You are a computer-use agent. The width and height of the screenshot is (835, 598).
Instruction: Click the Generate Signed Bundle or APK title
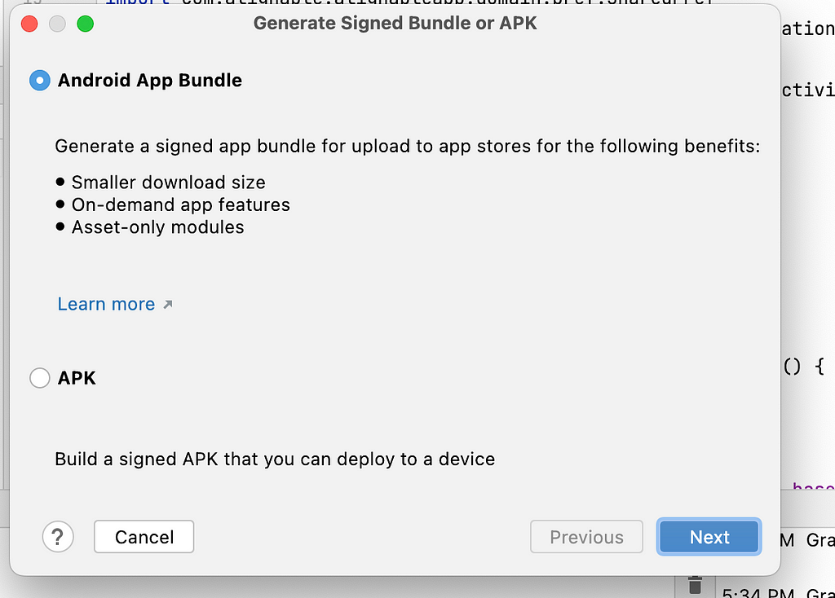395,23
